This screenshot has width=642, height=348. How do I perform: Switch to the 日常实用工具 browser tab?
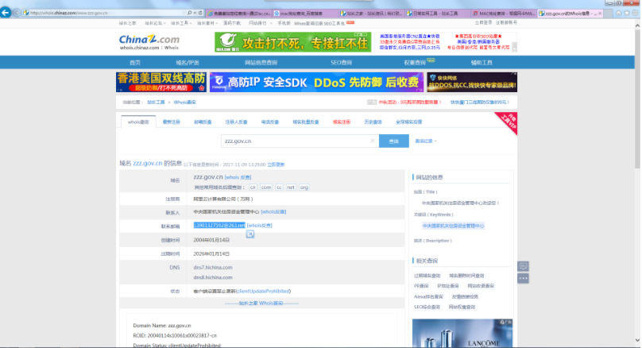click(436, 14)
